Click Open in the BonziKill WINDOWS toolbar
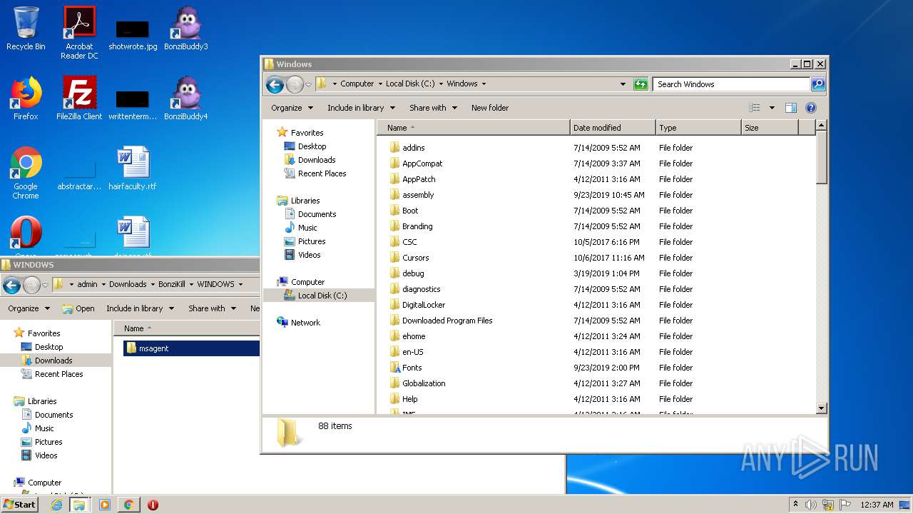The height and width of the screenshot is (514, 913). [x=78, y=308]
